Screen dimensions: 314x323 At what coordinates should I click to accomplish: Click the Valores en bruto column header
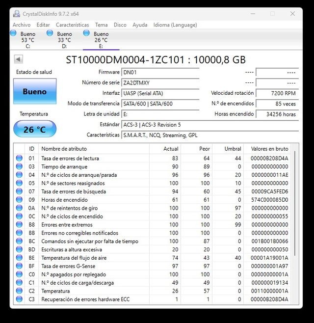[x=267, y=149]
